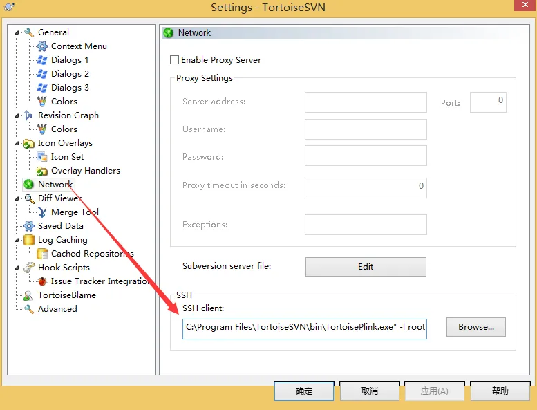
Task: Click the Advanced wrench icon
Action: click(x=29, y=309)
